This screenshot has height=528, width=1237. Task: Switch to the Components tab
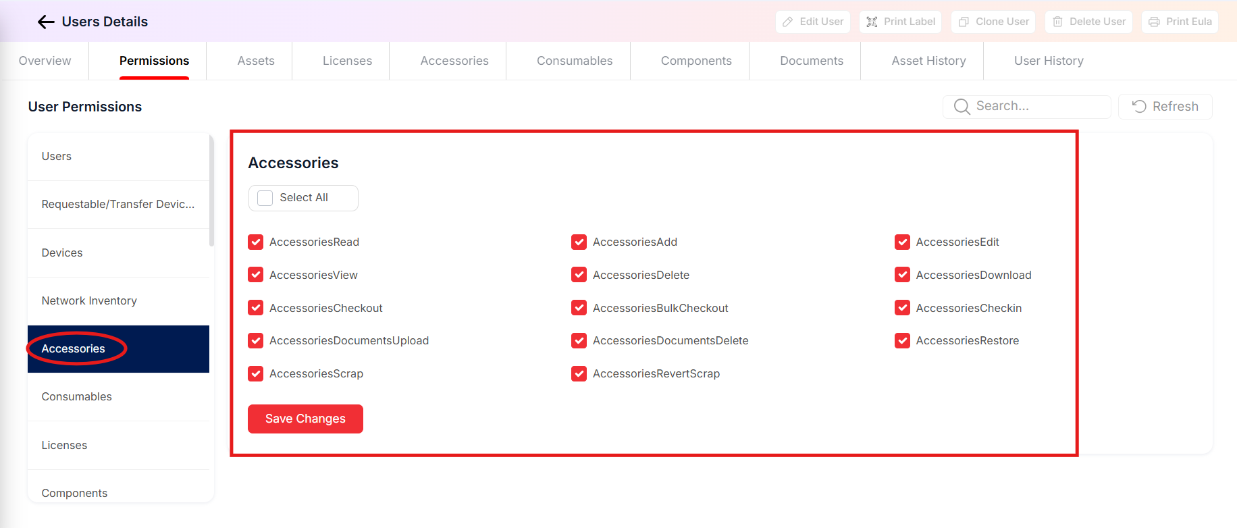tap(696, 61)
